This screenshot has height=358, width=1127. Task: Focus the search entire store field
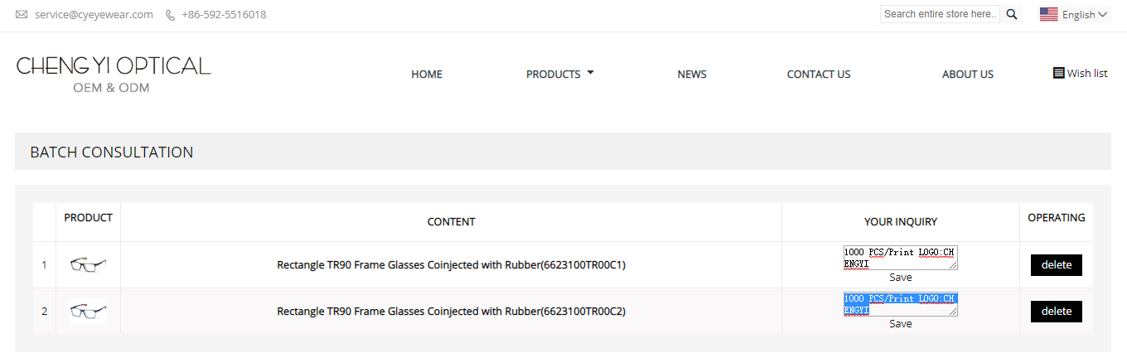pyautogui.click(x=941, y=14)
